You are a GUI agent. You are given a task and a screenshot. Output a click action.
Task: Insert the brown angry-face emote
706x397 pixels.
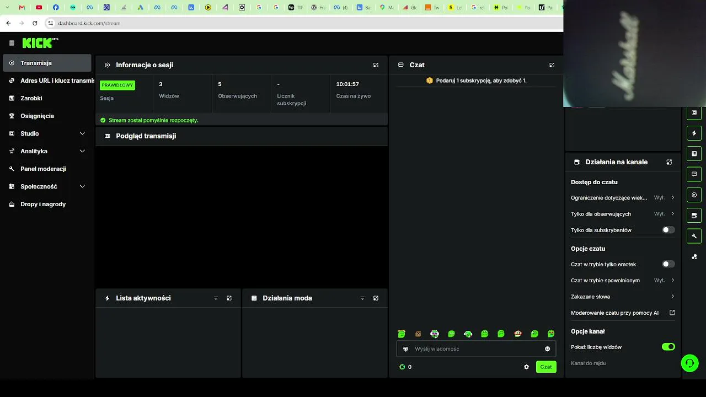click(418, 334)
